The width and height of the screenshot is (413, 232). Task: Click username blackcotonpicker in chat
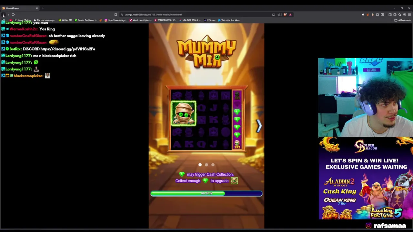pyautogui.click(x=28, y=76)
